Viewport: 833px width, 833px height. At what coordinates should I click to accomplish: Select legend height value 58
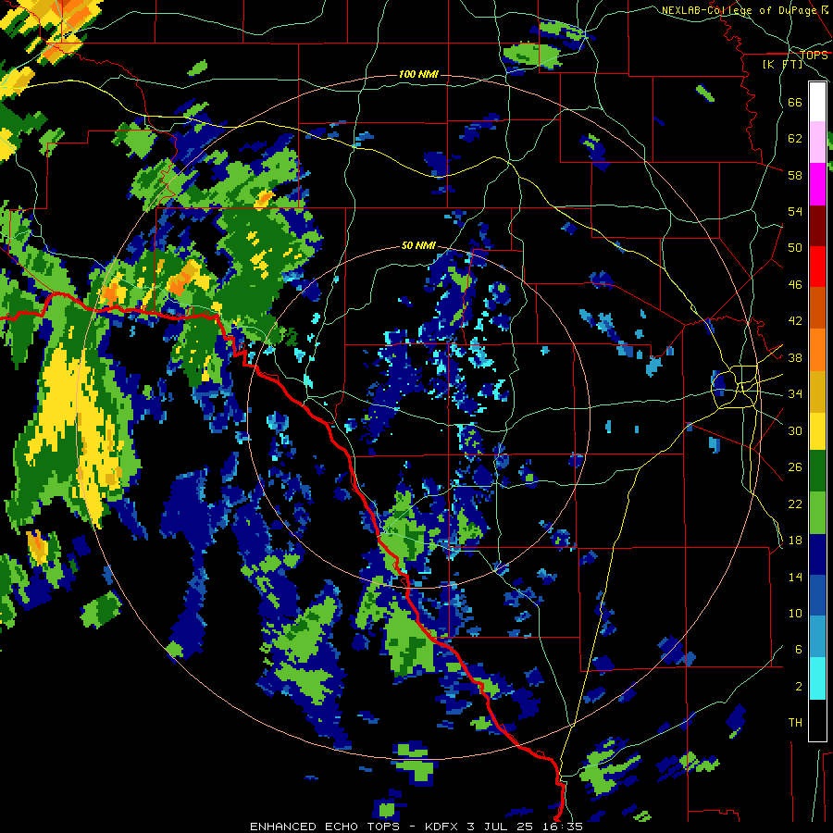click(795, 175)
